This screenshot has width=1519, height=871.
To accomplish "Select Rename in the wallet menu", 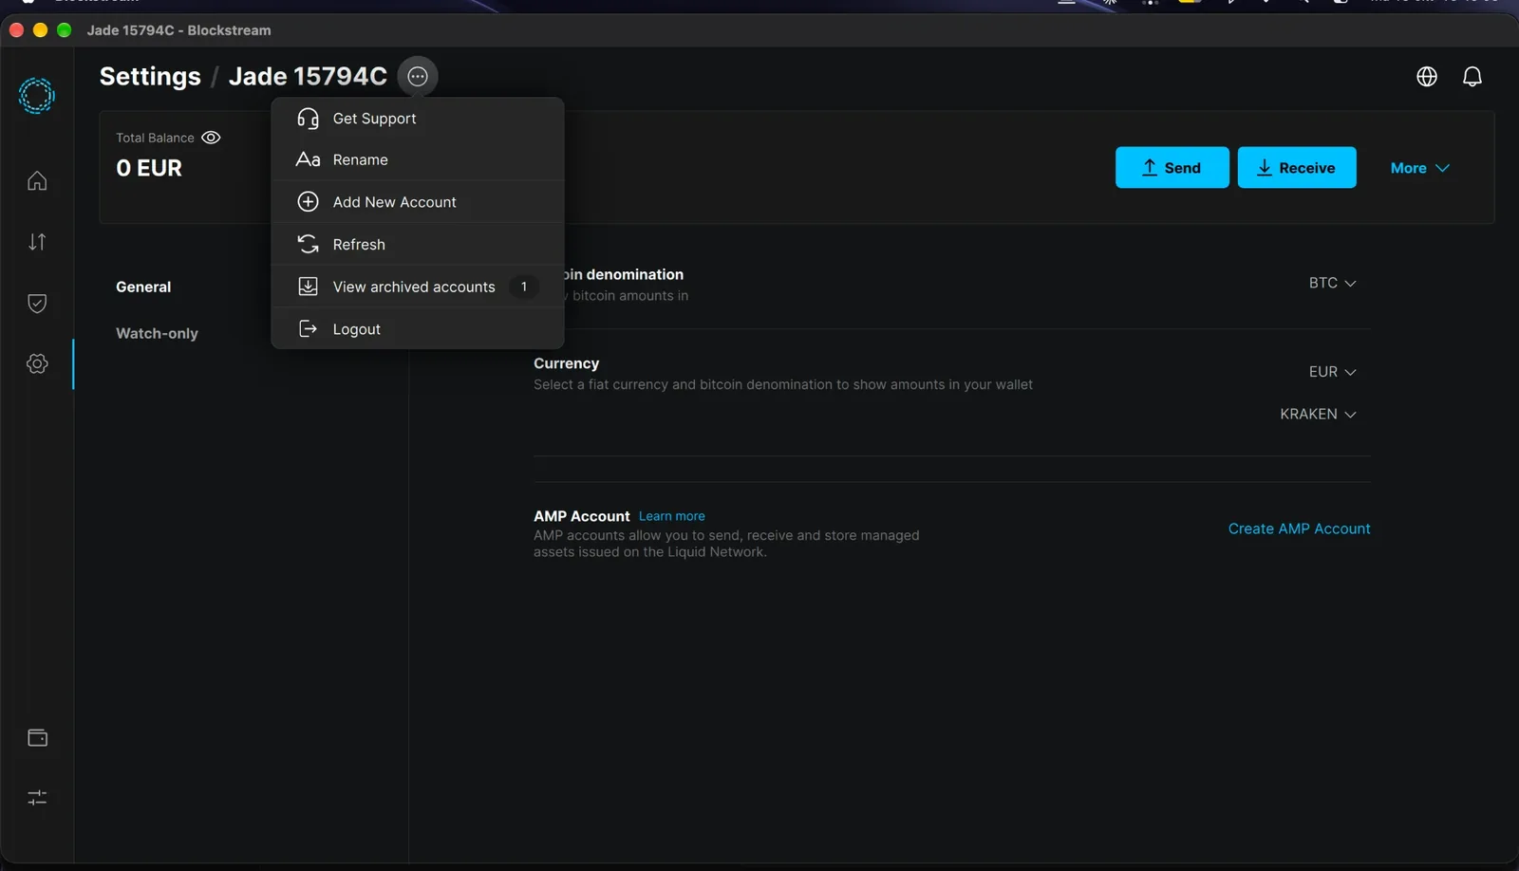I will (418, 159).
